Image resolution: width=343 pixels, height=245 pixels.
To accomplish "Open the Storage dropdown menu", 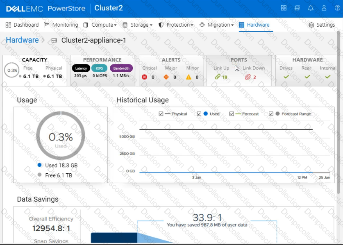I will pos(137,25).
